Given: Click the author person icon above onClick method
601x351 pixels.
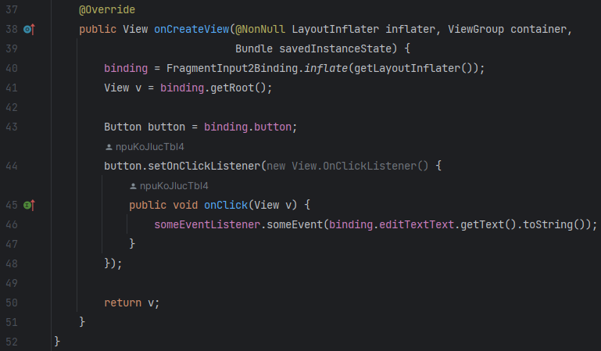Looking at the screenshot, I should (133, 186).
